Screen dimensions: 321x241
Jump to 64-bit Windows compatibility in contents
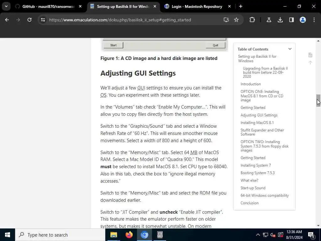point(265,195)
